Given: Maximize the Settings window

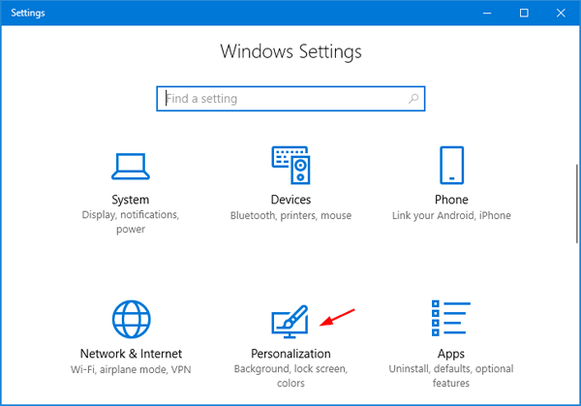Looking at the screenshot, I should [524, 13].
